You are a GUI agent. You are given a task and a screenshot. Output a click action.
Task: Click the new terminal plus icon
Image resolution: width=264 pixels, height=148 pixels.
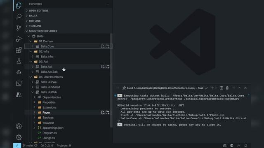(x=212, y=88)
